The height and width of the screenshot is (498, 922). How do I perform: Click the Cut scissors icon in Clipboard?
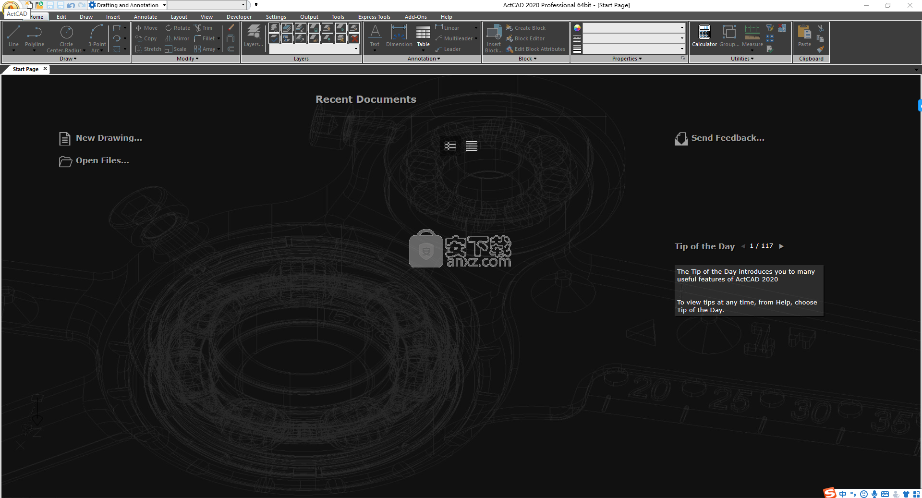coord(821,28)
